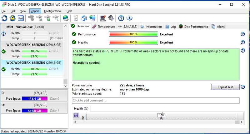This screenshot has width=250, height=134.
Task: Click the 'No actions needed.' text
Action: click(87, 62)
